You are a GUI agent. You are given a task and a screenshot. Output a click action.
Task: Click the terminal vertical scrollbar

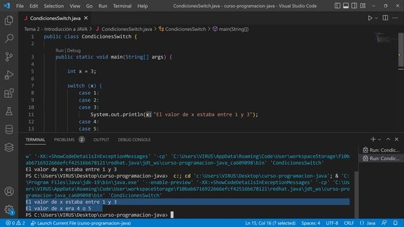pos(357,194)
